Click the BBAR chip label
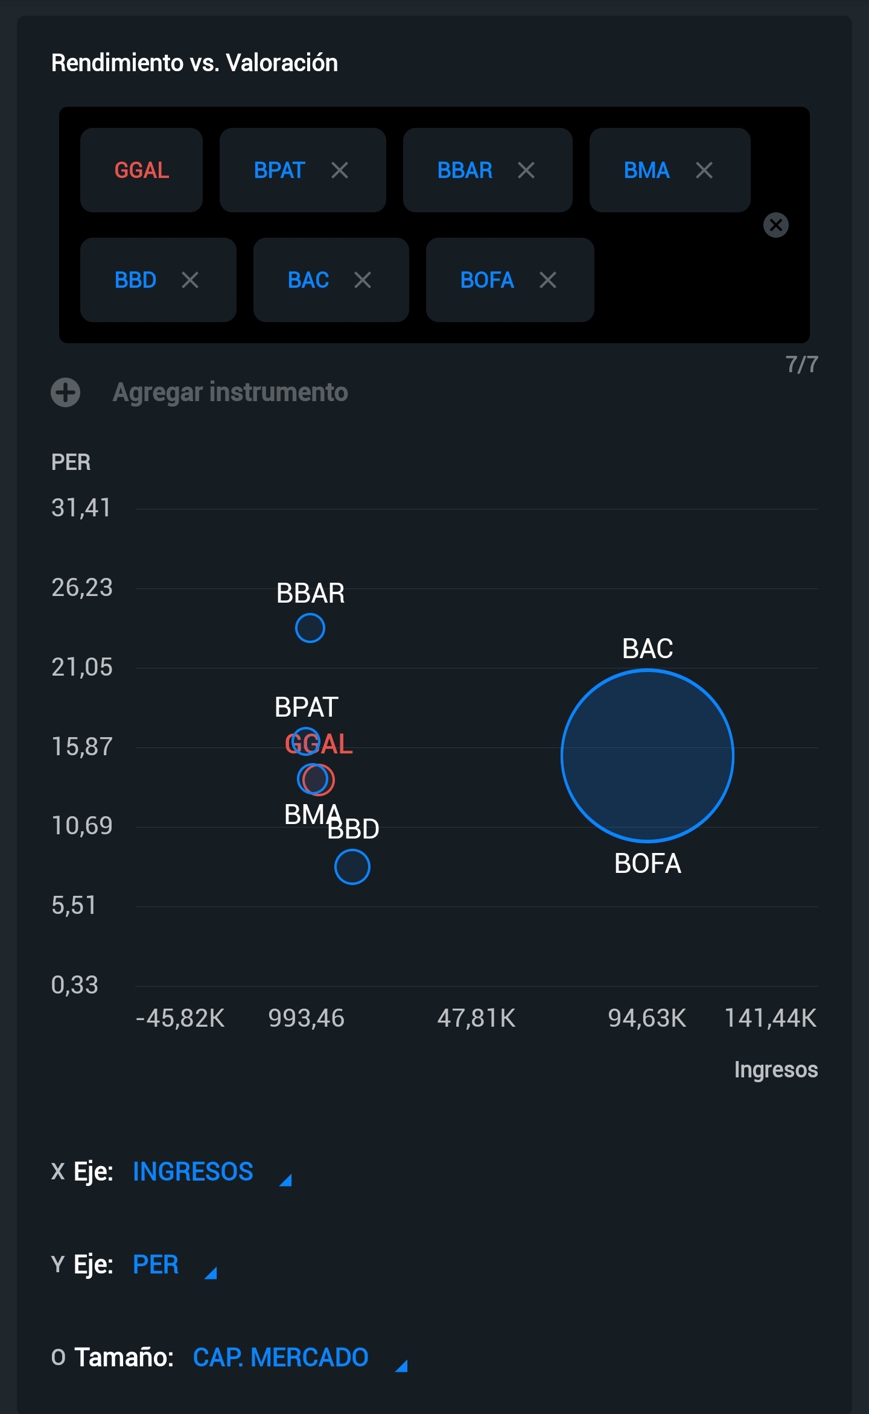The width and height of the screenshot is (869, 1414). pos(465,170)
